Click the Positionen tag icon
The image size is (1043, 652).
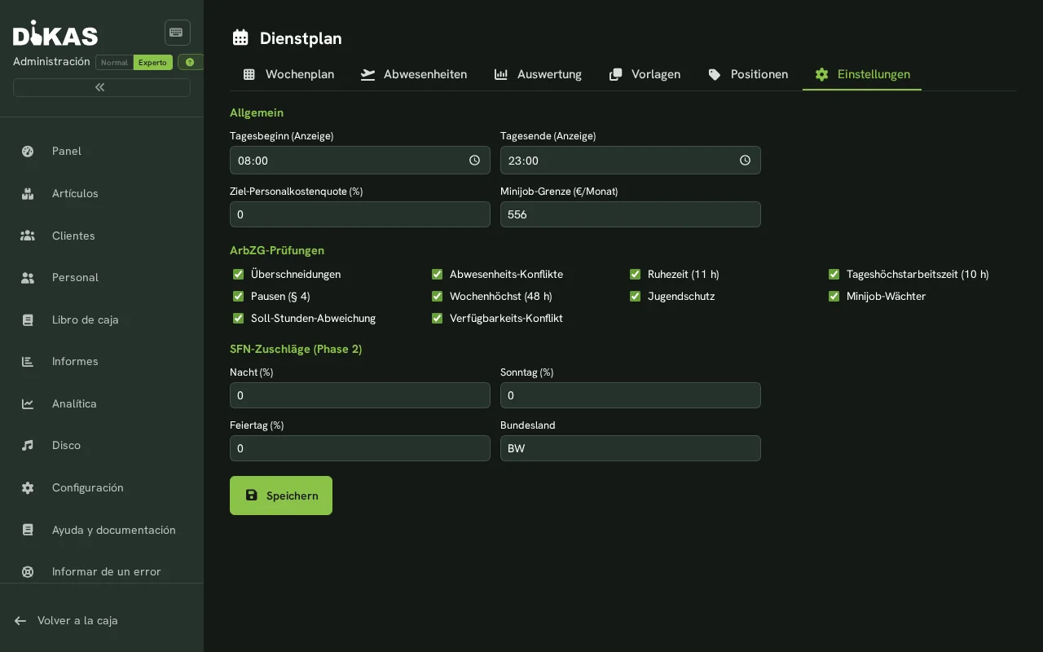tap(715, 74)
